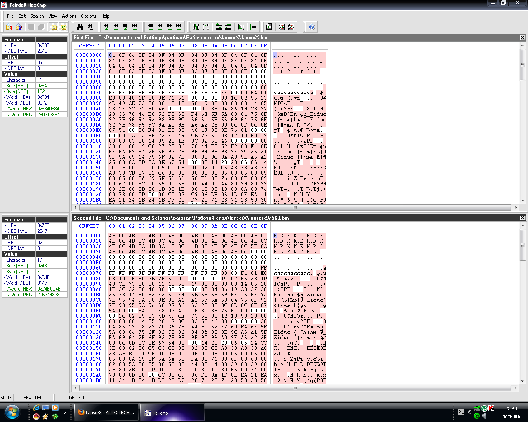
Task: Click the OFFSET column header in First File
Action: 89,46
